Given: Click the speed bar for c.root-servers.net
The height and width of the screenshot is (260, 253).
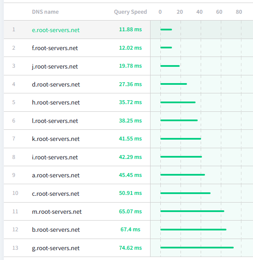Looking at the screenshot, I should coord(185,193).
